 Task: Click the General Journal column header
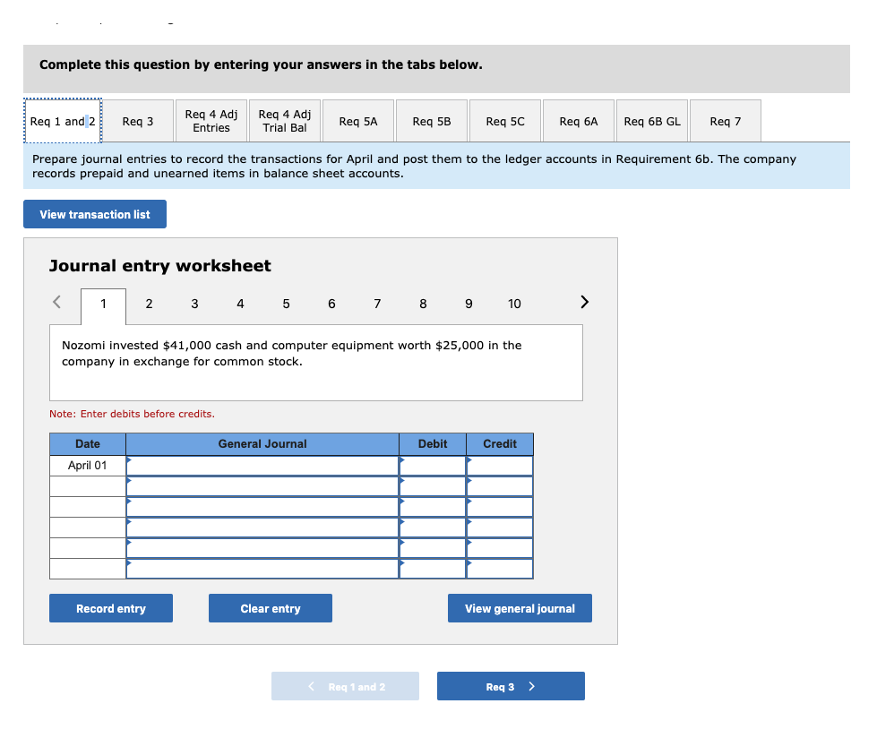pyautogui.click(x=262, y=444)
